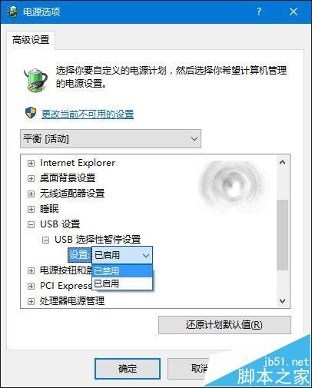The image size is (312, 388).
Task: Click the green battery plug icon
Action: (36, 80)
